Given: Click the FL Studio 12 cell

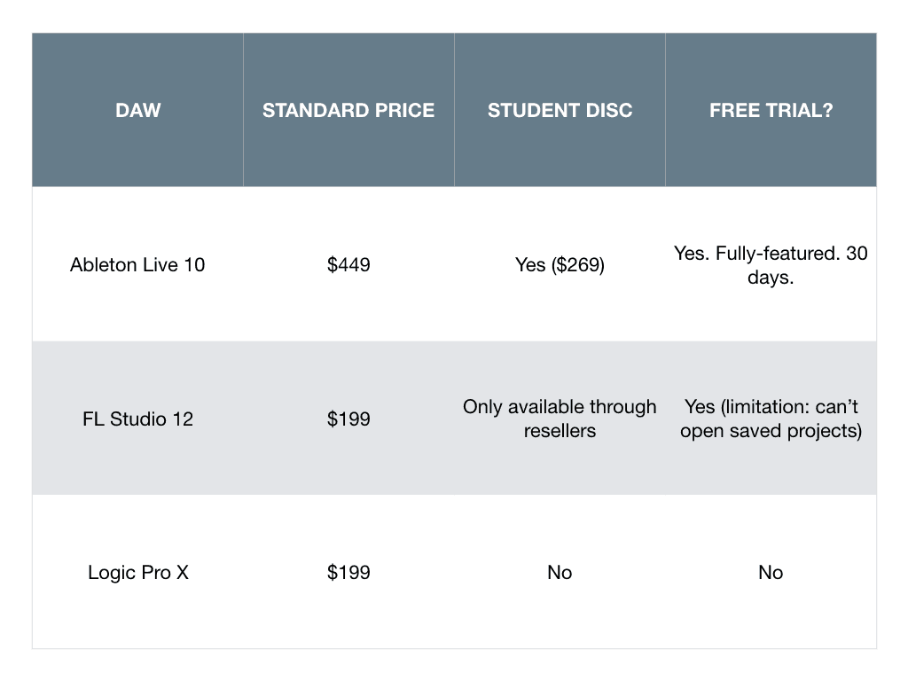Looking at the screenshot, I should pyautogui.click(x=137, y=419).
